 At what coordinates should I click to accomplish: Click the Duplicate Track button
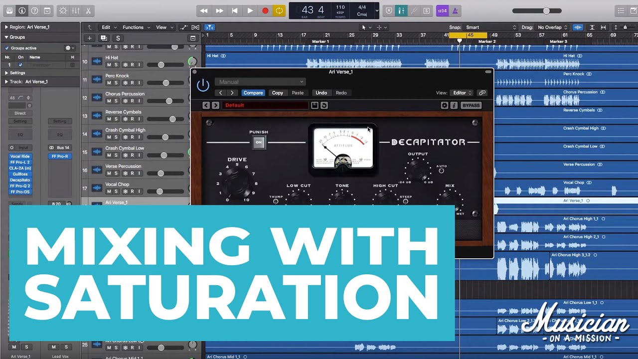[104, 38]
